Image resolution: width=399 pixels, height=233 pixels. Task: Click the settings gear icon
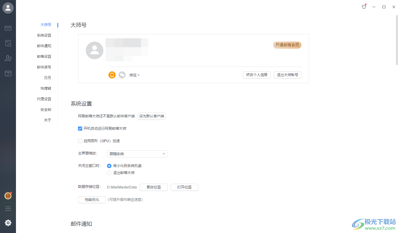[x=8, y=223]
